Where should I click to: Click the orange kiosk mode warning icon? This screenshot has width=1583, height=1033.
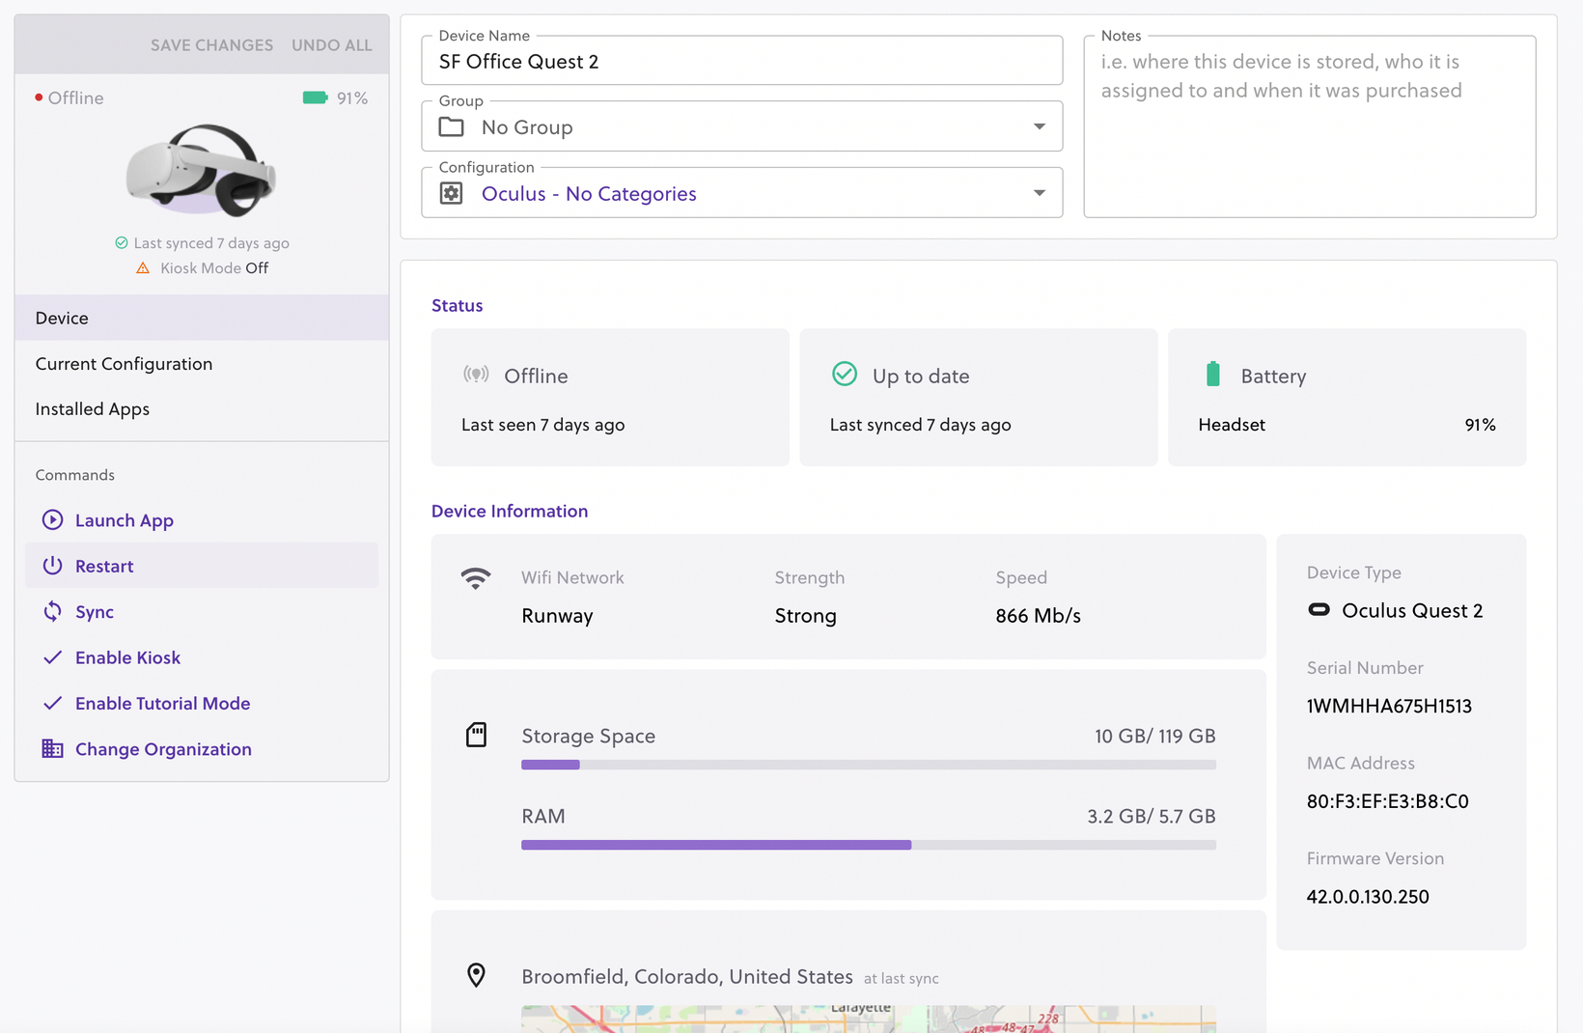tap(143, 268)
